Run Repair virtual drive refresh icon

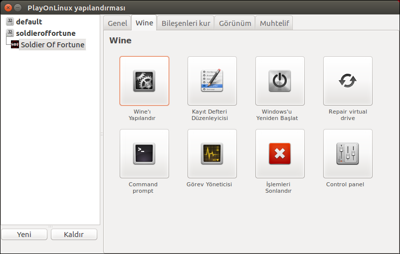(x=348, y=81)
